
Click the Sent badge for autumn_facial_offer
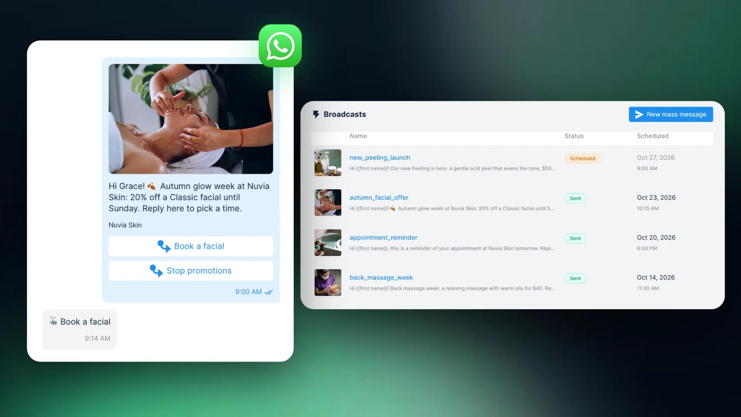pyautogui.click(x=575, y=198)
